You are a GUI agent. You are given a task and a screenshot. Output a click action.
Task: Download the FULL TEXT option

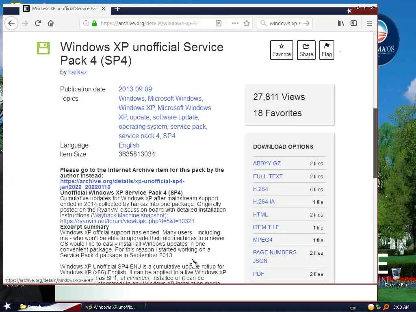click(x=268, y=176)
